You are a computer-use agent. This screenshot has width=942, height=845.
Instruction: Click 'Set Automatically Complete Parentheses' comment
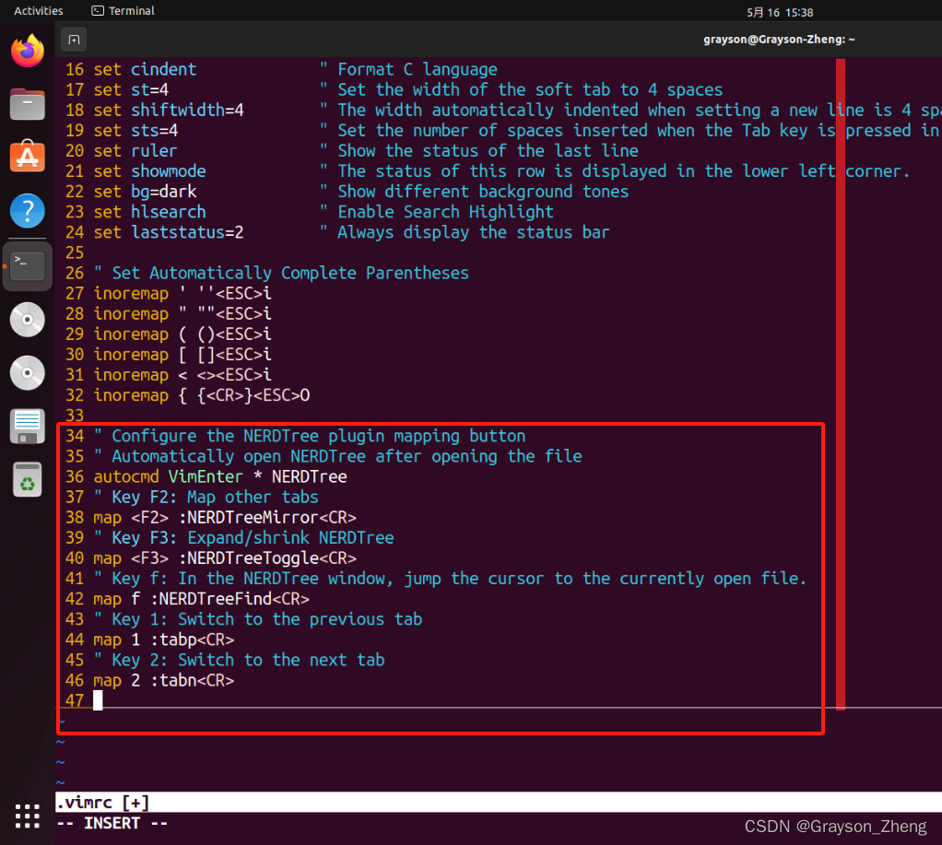pos(290,274)
